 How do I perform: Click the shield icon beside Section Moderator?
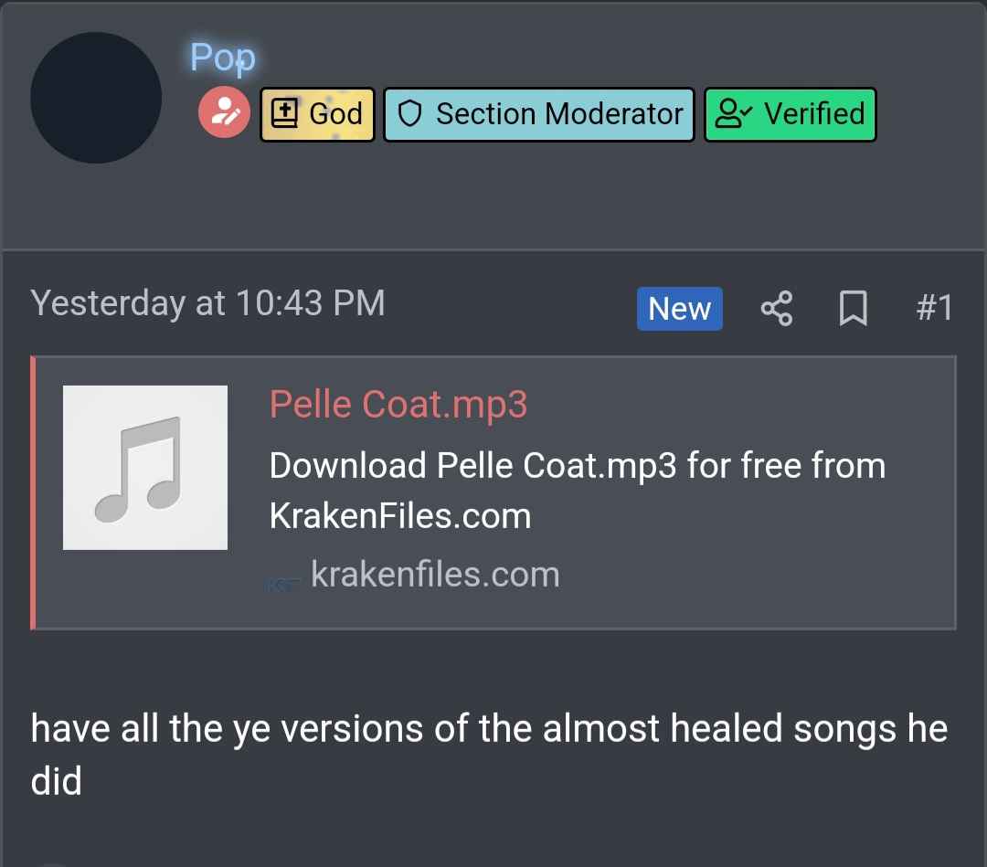click(x=410, y=114)
